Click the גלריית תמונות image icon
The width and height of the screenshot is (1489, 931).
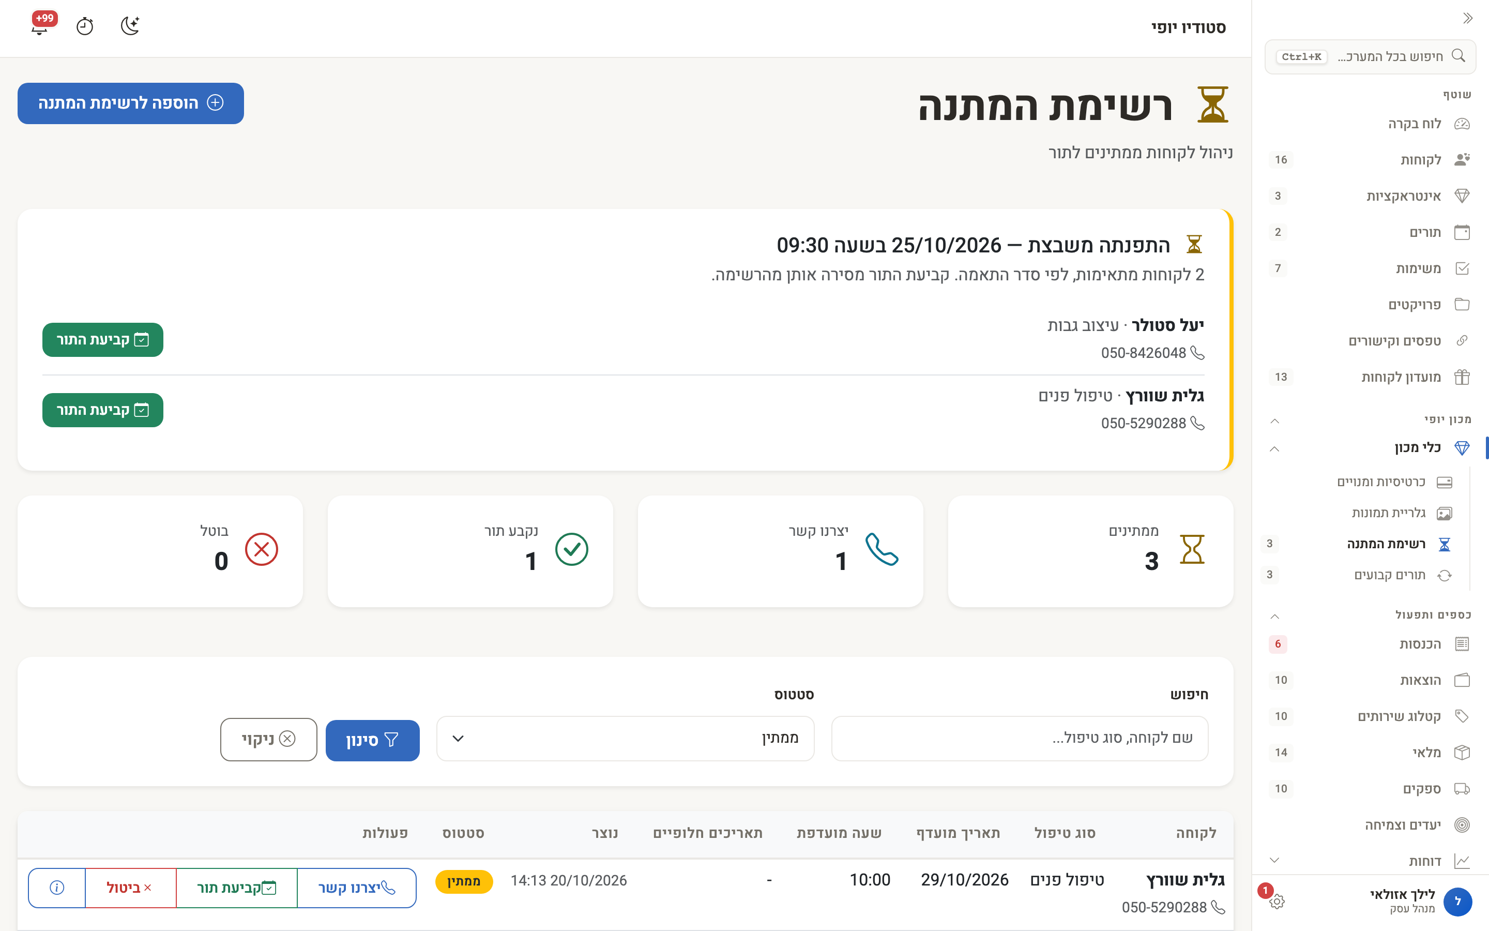point(1444,514)
